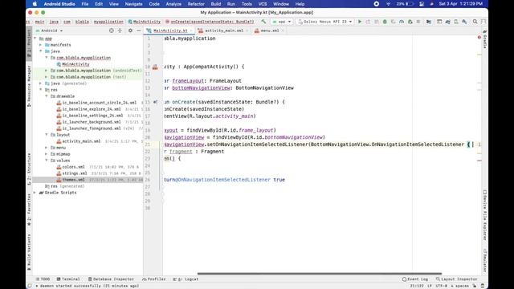Expand the Gradle Scripts node
The width and height of the screenshot is (514, 289).
pyautogui.click(x=35, y=193)
